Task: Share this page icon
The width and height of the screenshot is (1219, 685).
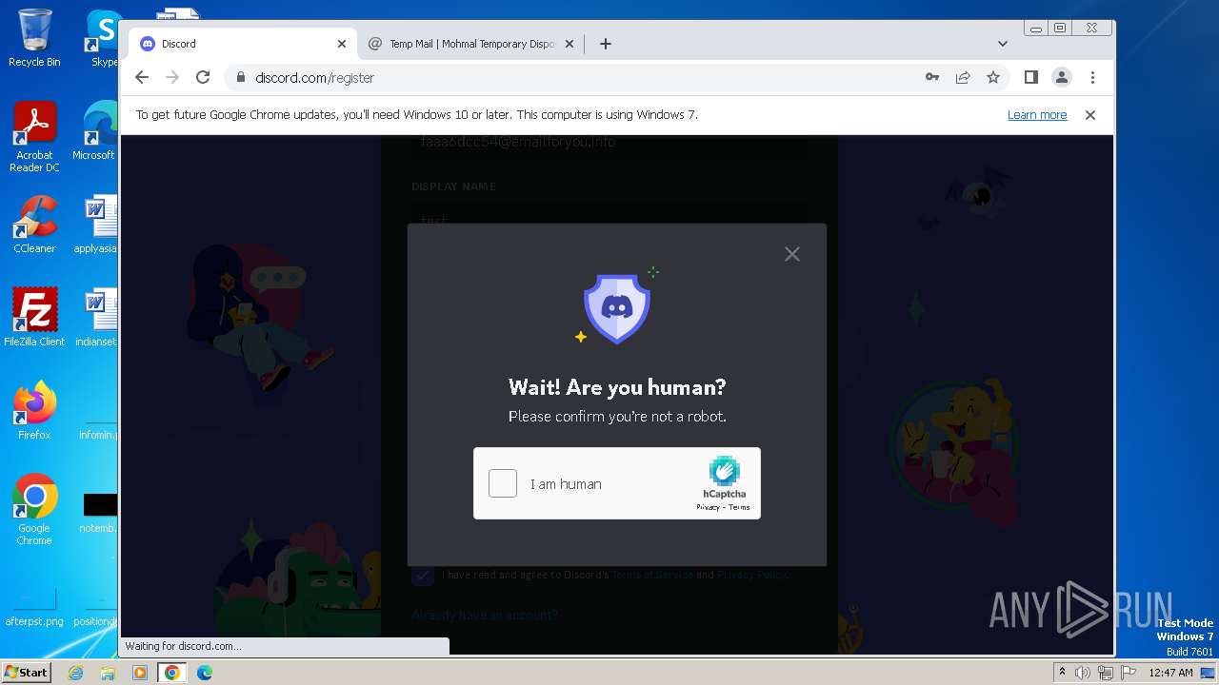Action: [x=963, y=77]
